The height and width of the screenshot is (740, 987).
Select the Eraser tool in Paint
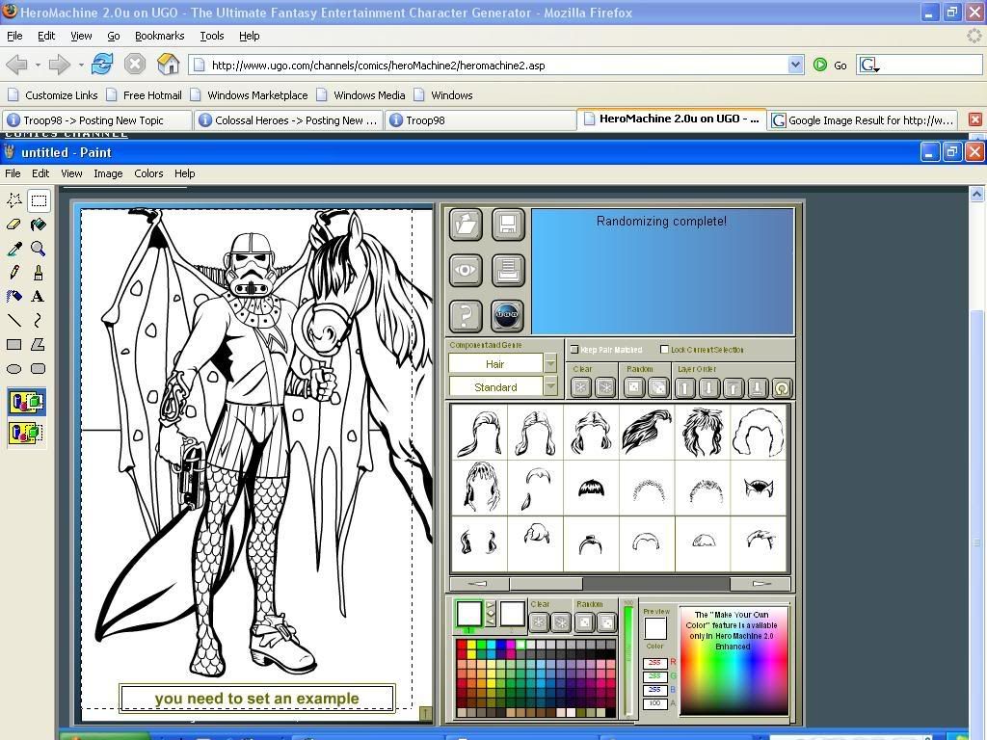[x=14, y=225]
